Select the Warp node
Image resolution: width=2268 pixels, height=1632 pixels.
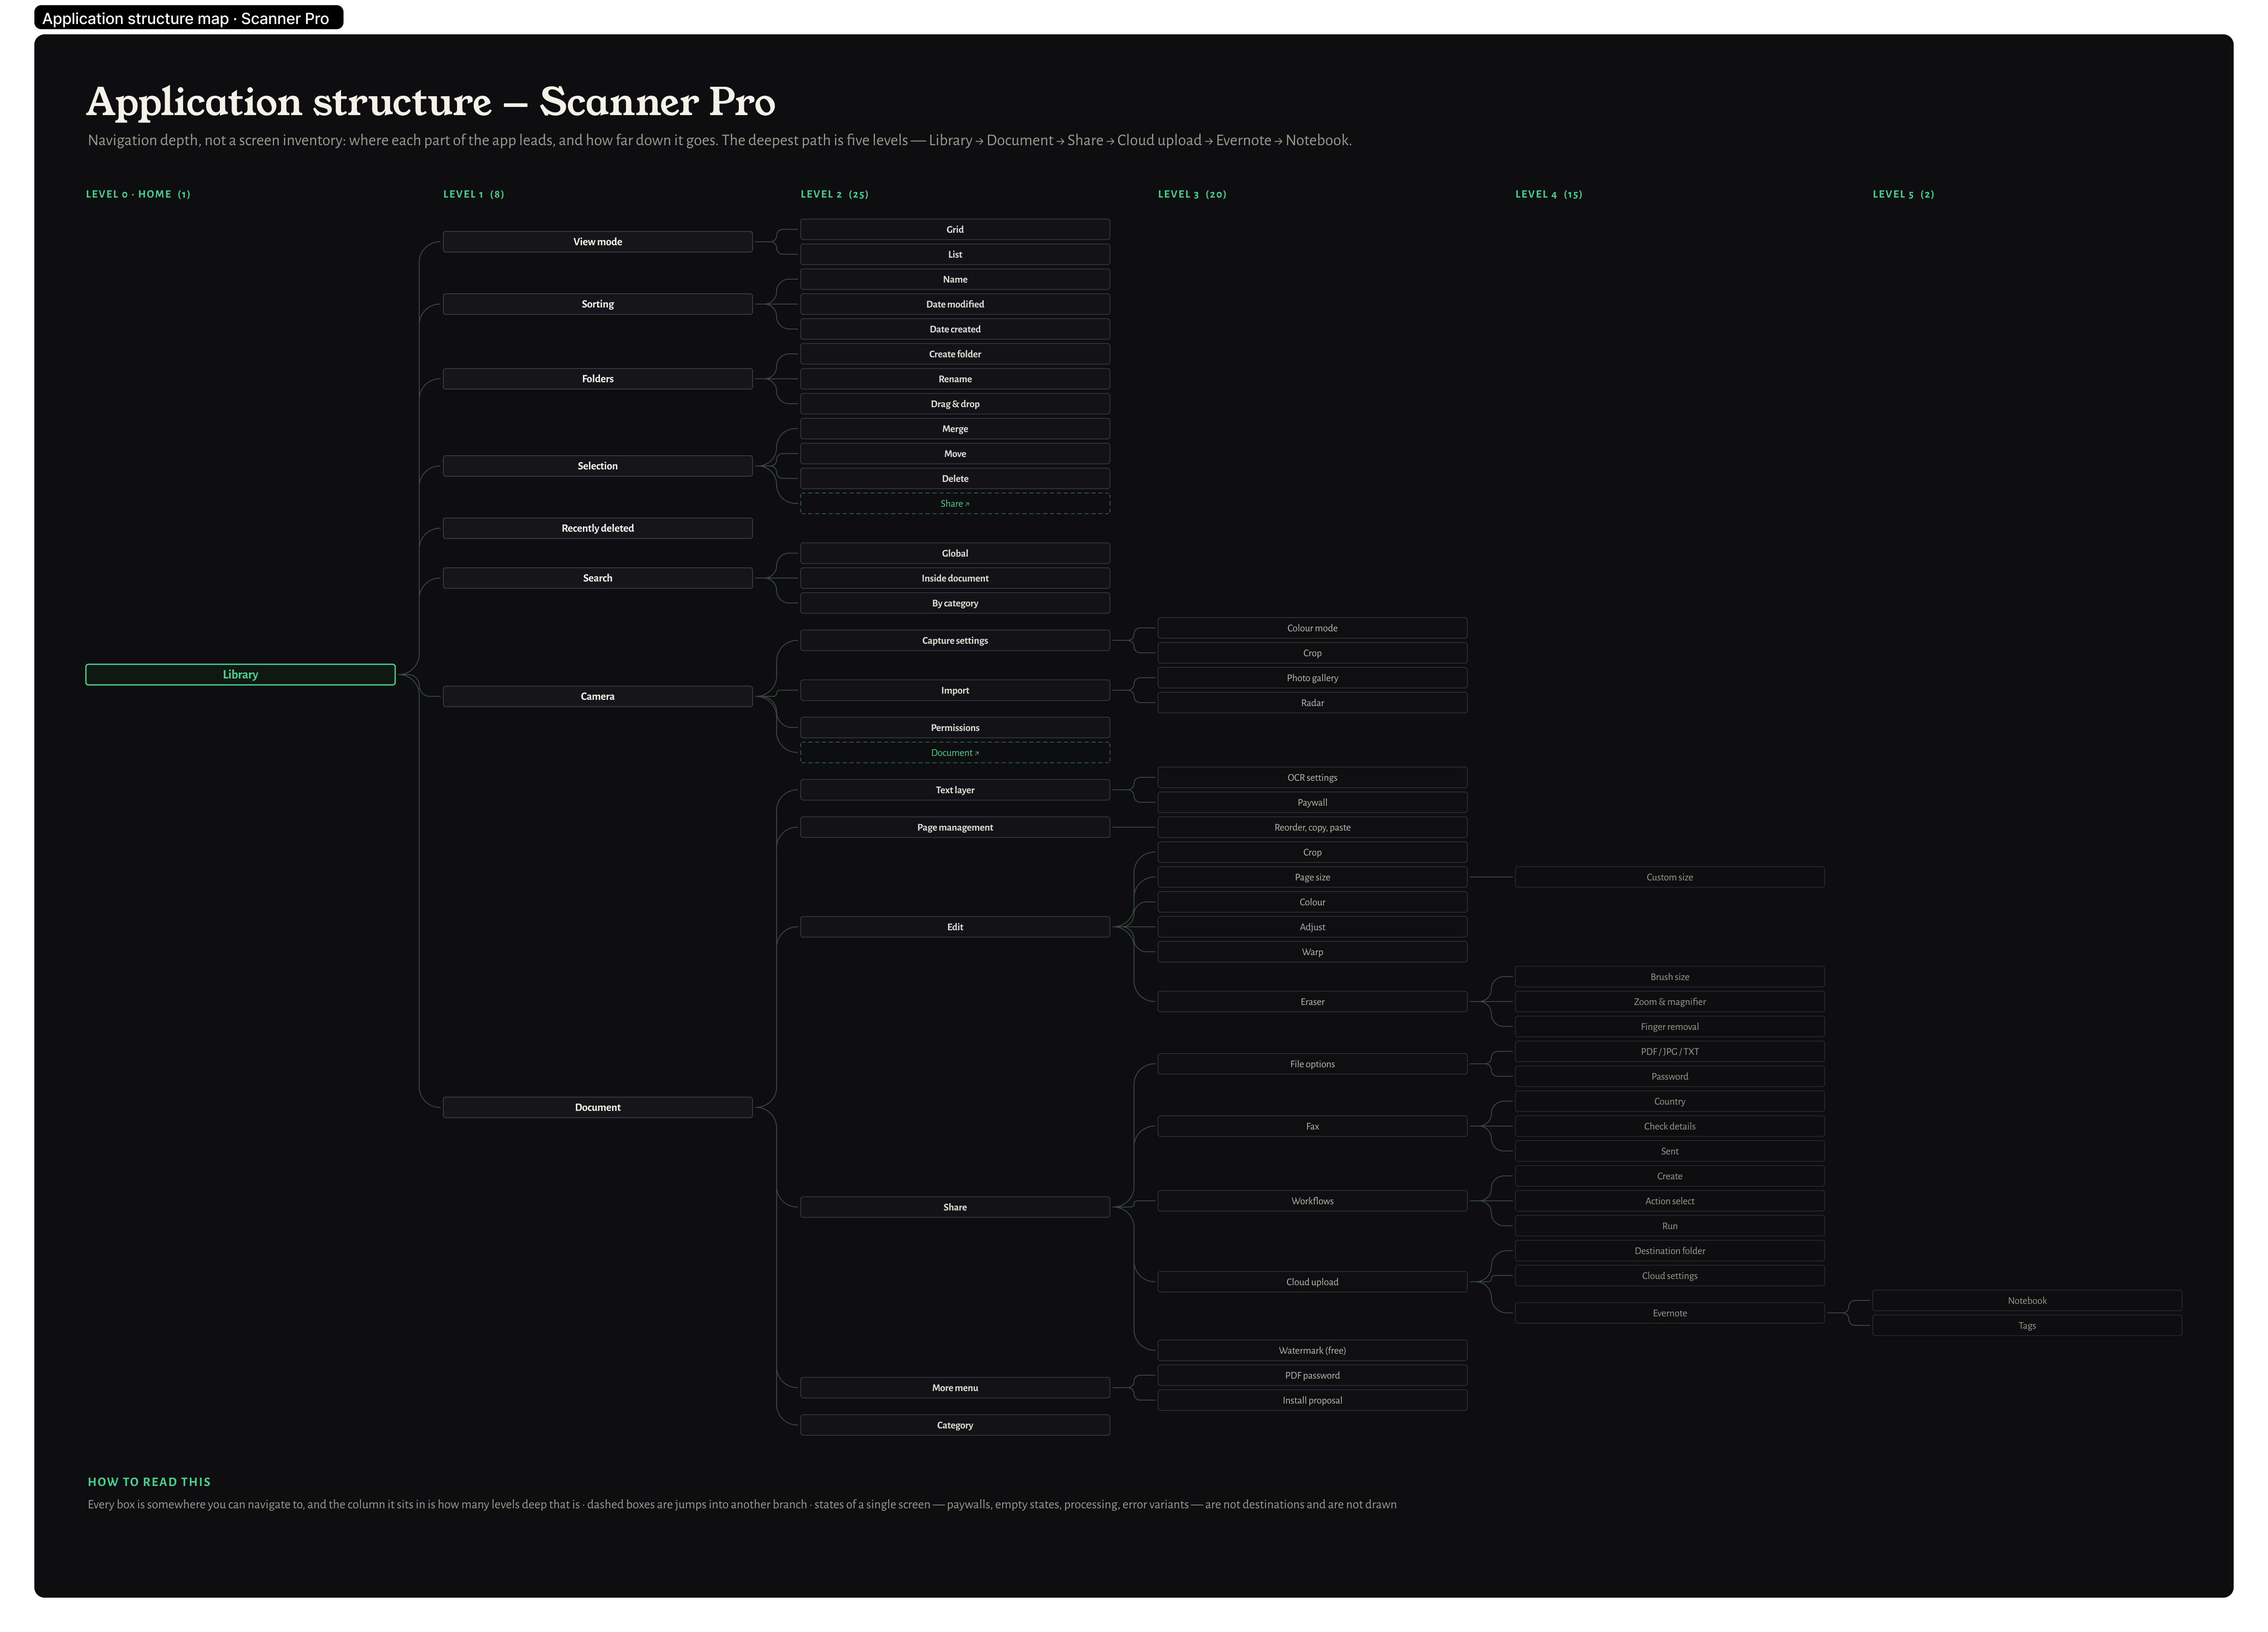click(1312, 952)
